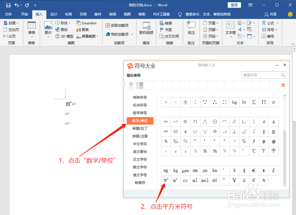
Task: Clear recent symbols with the trash icon
Action: (283, 85)
